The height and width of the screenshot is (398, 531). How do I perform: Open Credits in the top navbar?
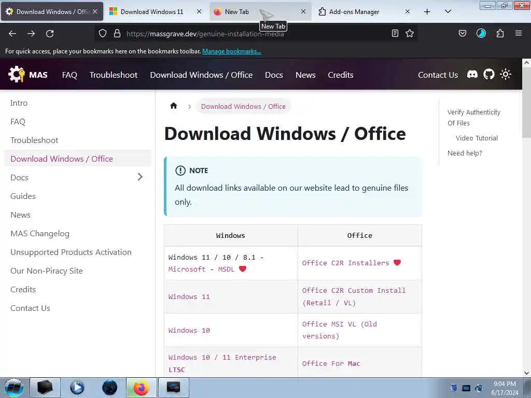click(340, 75)
